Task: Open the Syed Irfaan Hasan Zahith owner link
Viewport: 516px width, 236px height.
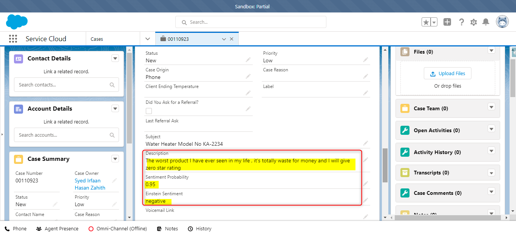Action: coord(90,184)
